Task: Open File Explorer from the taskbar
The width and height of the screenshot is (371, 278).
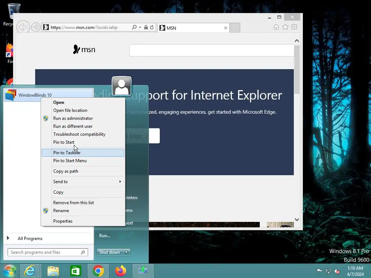Action: tap(53, 271)
